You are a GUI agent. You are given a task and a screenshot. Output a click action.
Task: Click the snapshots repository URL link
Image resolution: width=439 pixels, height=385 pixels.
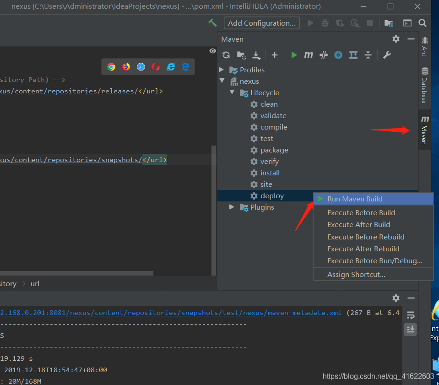pos(71,160)
